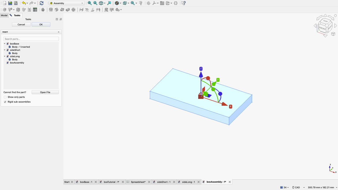This screenshot has height=190, width=338.
Task: Click the OK button
Action: point(41,25)
